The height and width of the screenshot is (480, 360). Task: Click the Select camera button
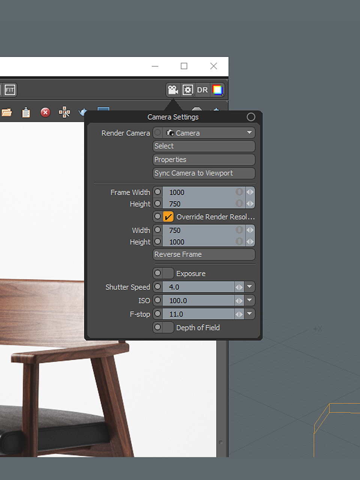(x=204, y=146)
